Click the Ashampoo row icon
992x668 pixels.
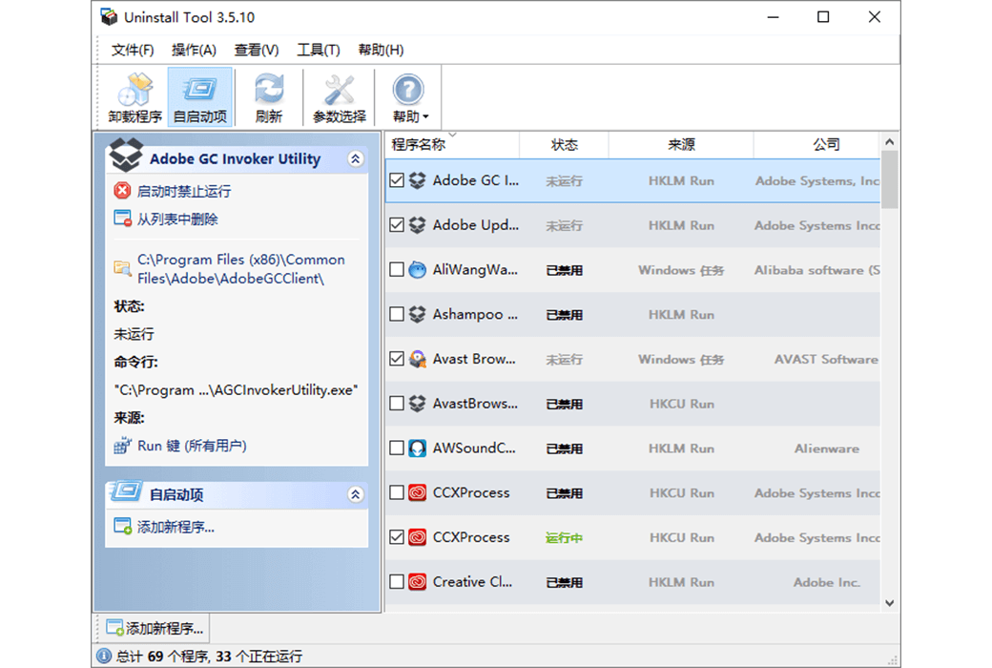pyautogui.click(x=417, y=314)
